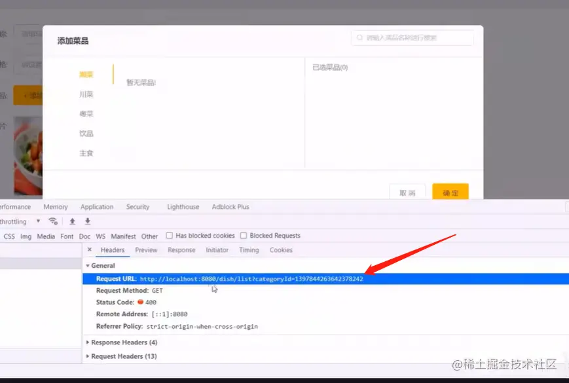Switch to the Preview tab
The height and width of the screenshot is (383, 569).
pyautogui.click(x=146, y=250)
